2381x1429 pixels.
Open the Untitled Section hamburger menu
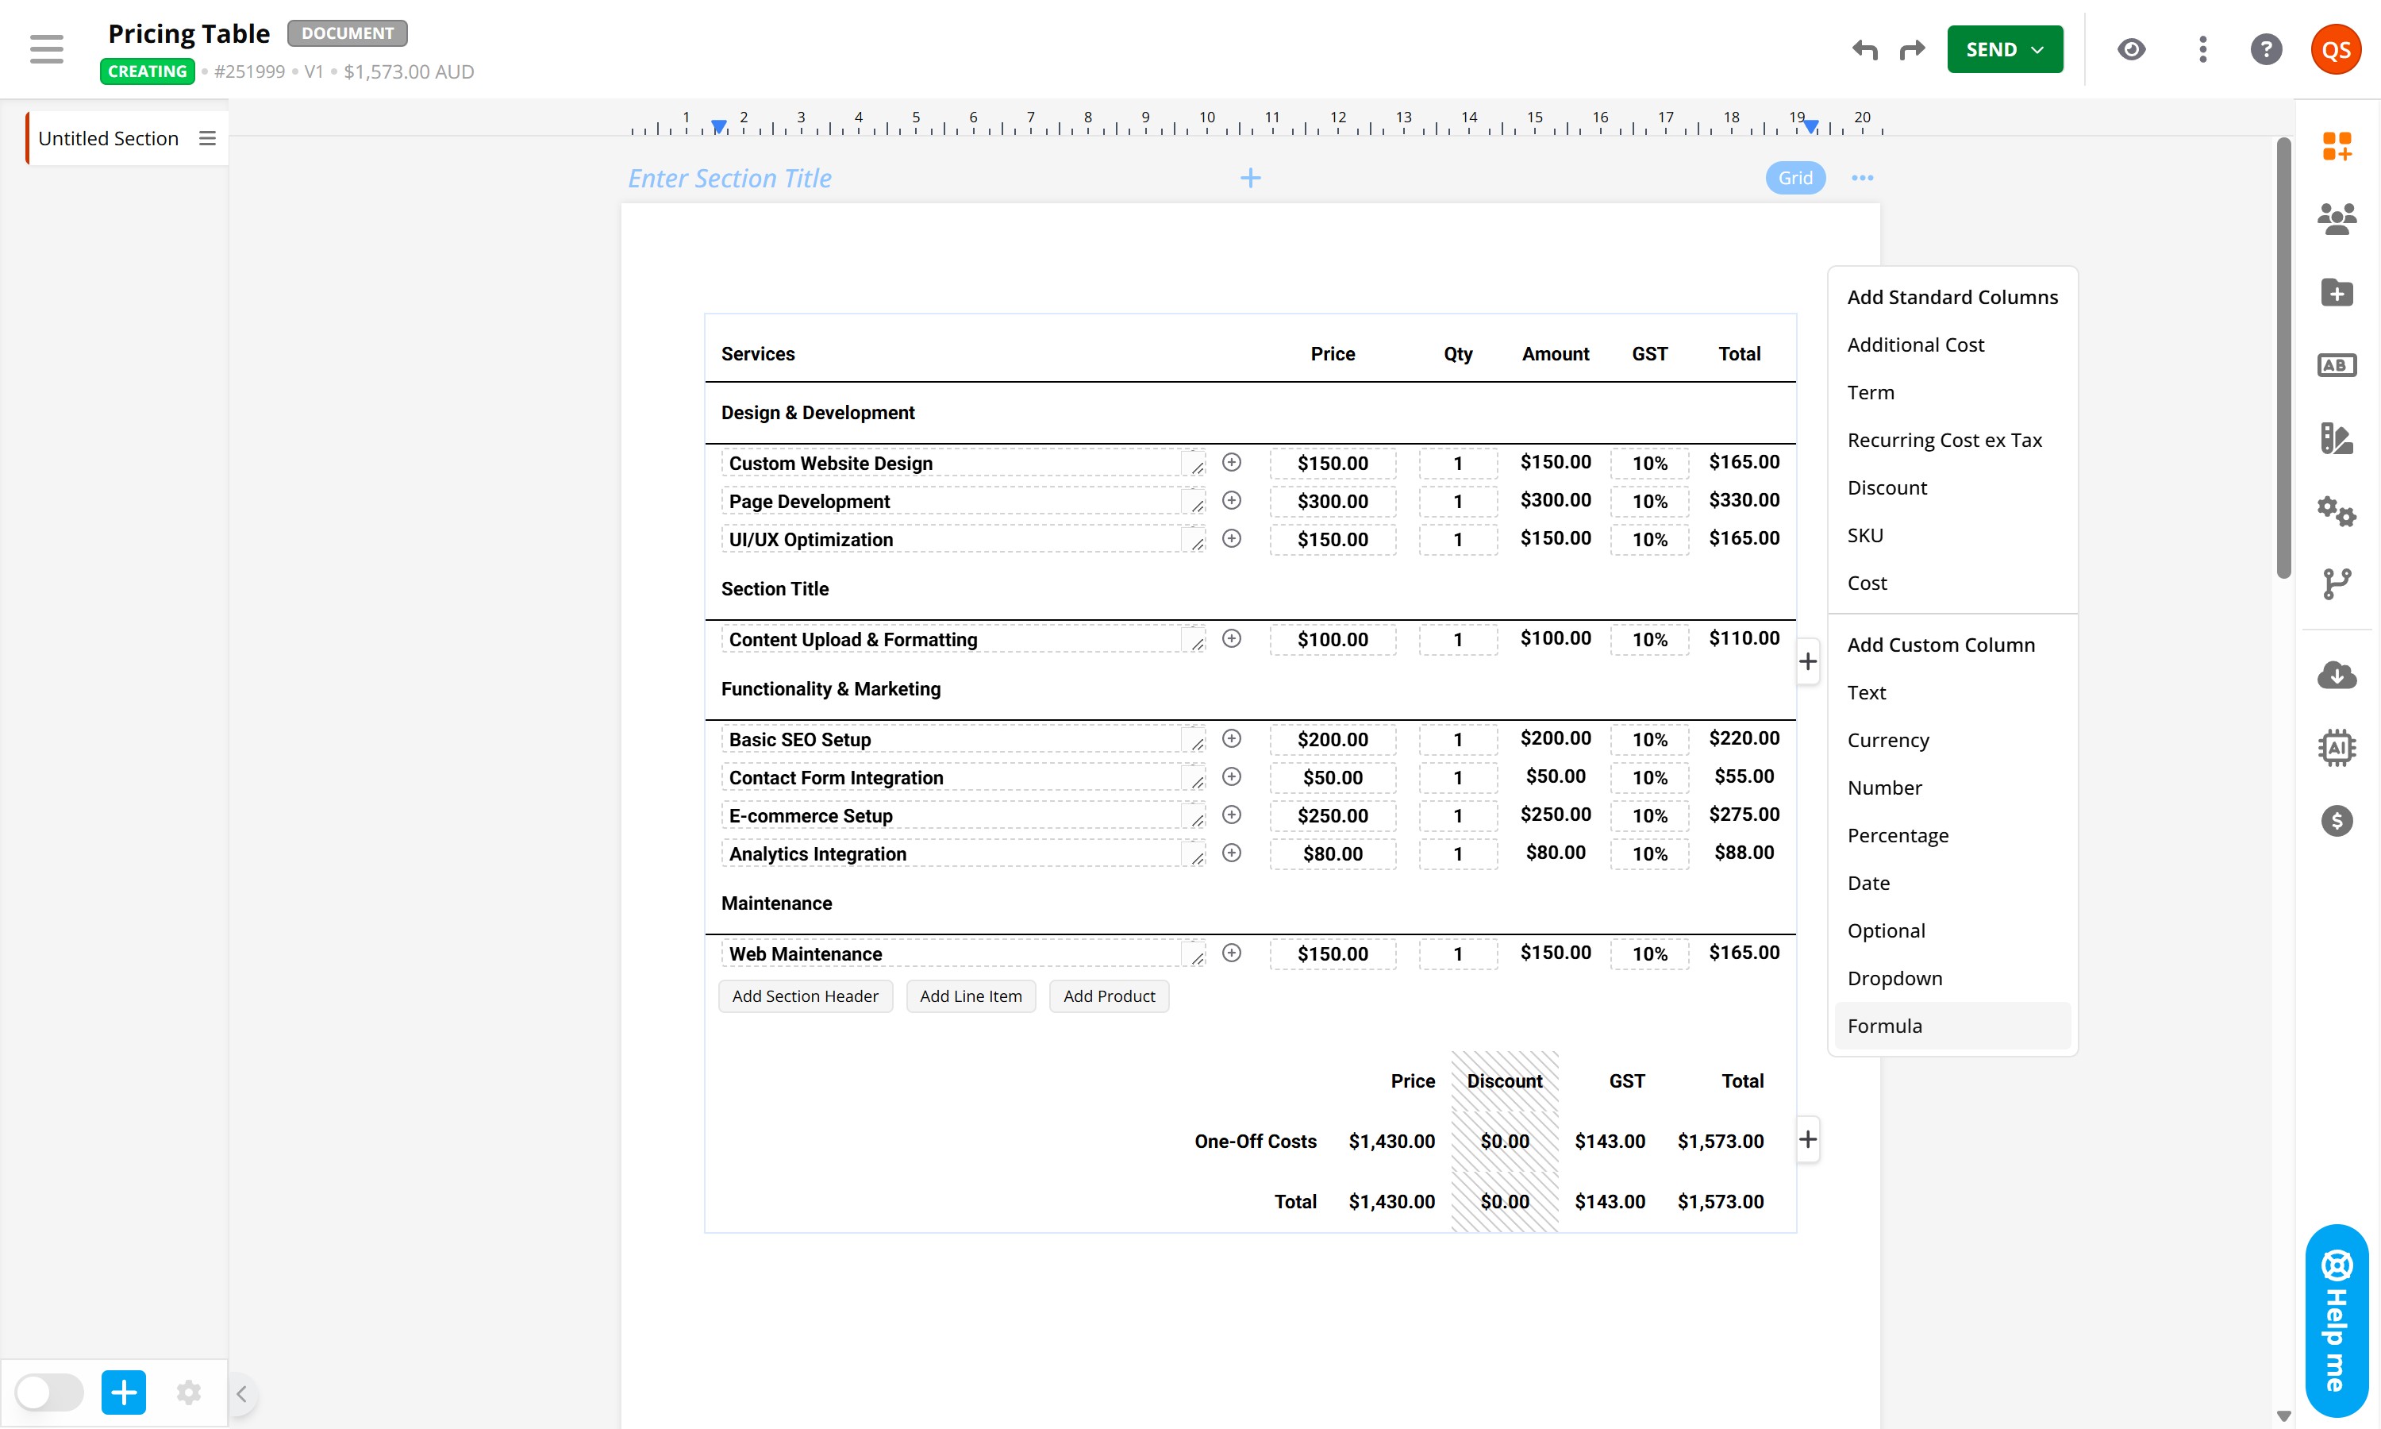pyautogui.click(x=207, y=139)
